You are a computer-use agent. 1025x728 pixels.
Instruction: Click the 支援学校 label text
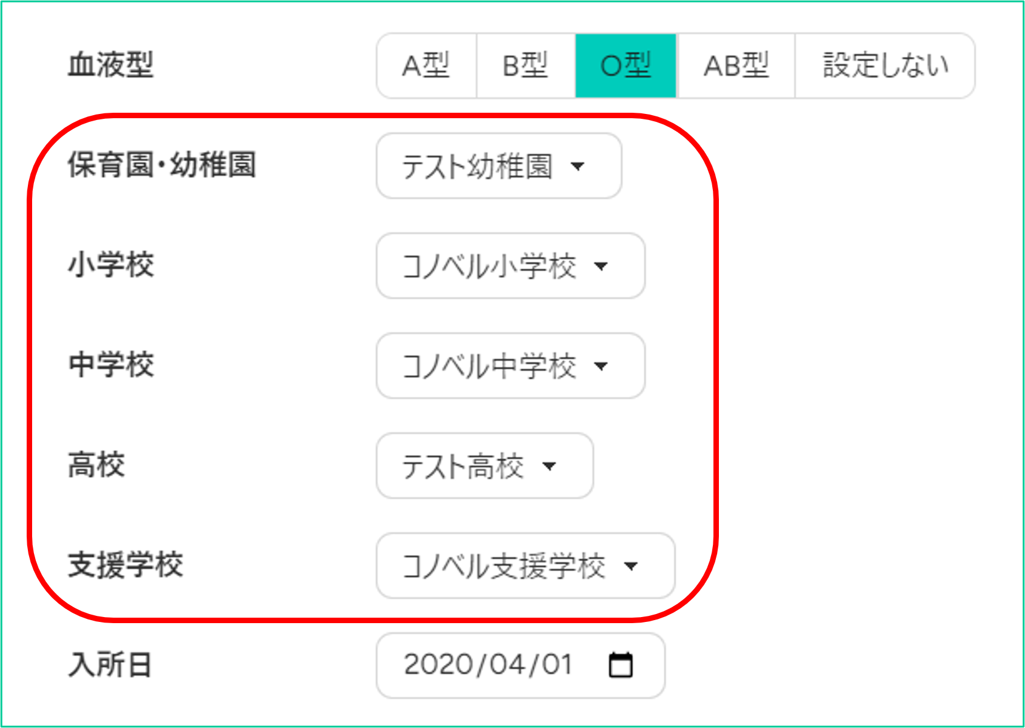[x=125, y=565]
